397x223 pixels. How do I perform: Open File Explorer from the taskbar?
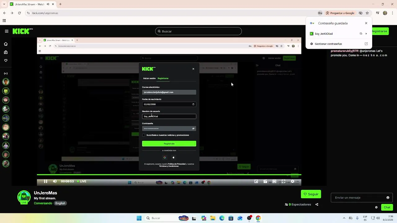pyautogui.click(x=213, y=218)
